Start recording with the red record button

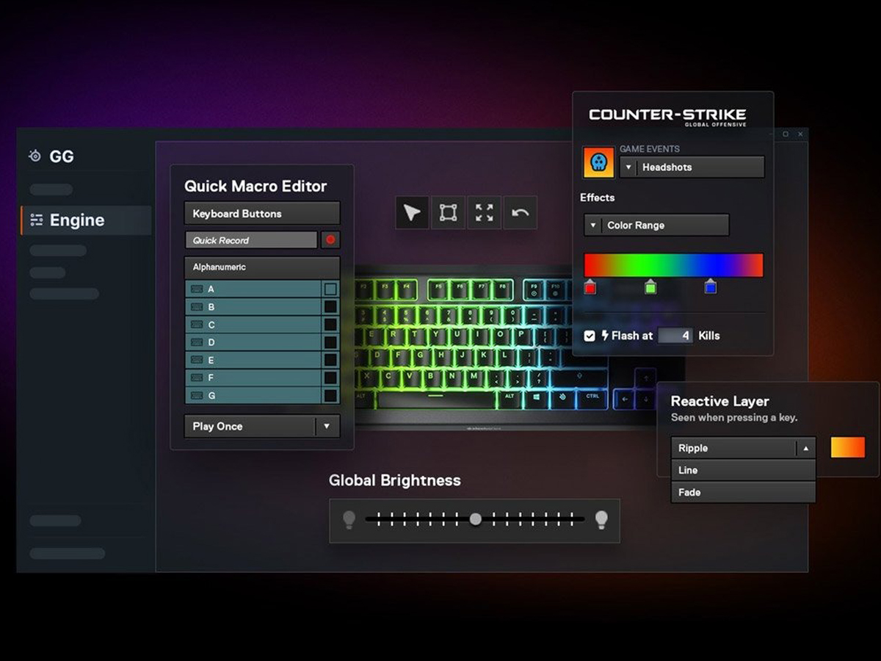coord(330,240)
